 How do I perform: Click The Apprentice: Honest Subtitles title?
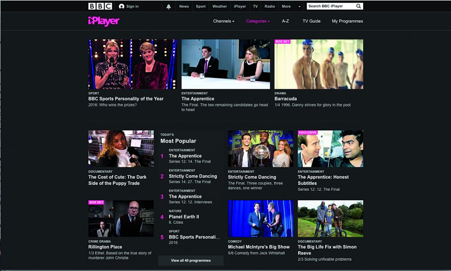pos(323,180)
